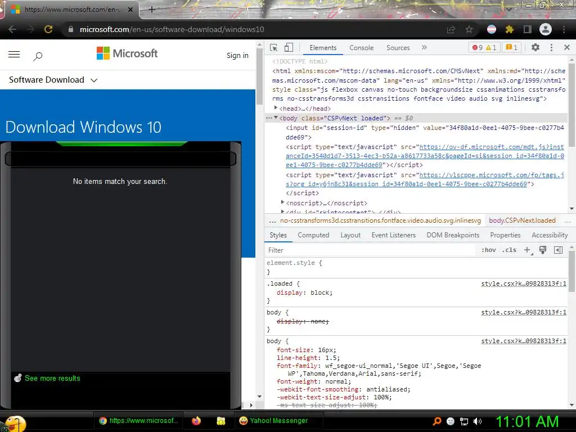The width and height of the screenshot is (576, 432).
Task: Click the orange issues counter badge
Action: [x=512, y=48]
